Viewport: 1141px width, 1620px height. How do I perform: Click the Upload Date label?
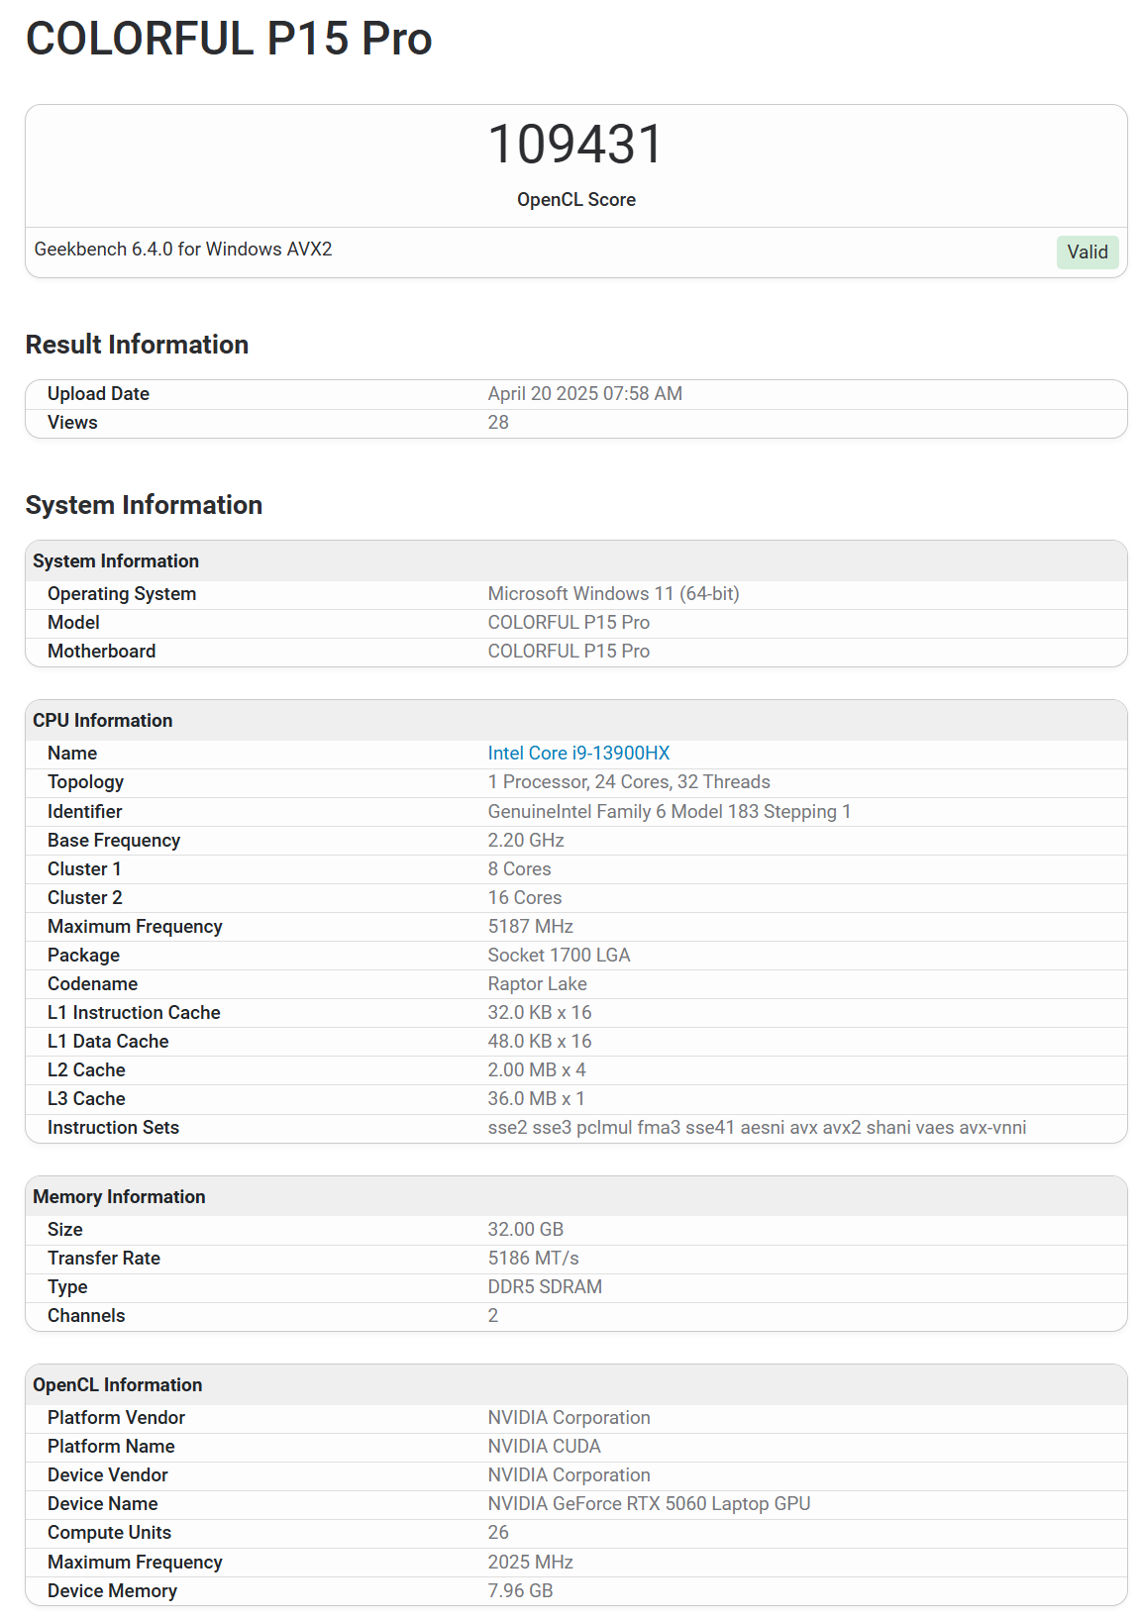pyautogui.click(x=98, y=394)
